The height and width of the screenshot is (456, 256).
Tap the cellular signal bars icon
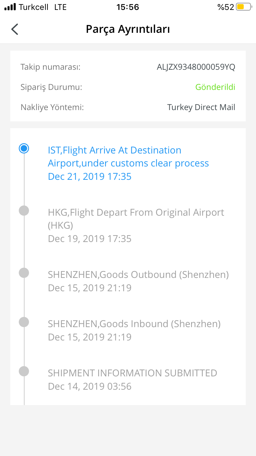point(10,7)
